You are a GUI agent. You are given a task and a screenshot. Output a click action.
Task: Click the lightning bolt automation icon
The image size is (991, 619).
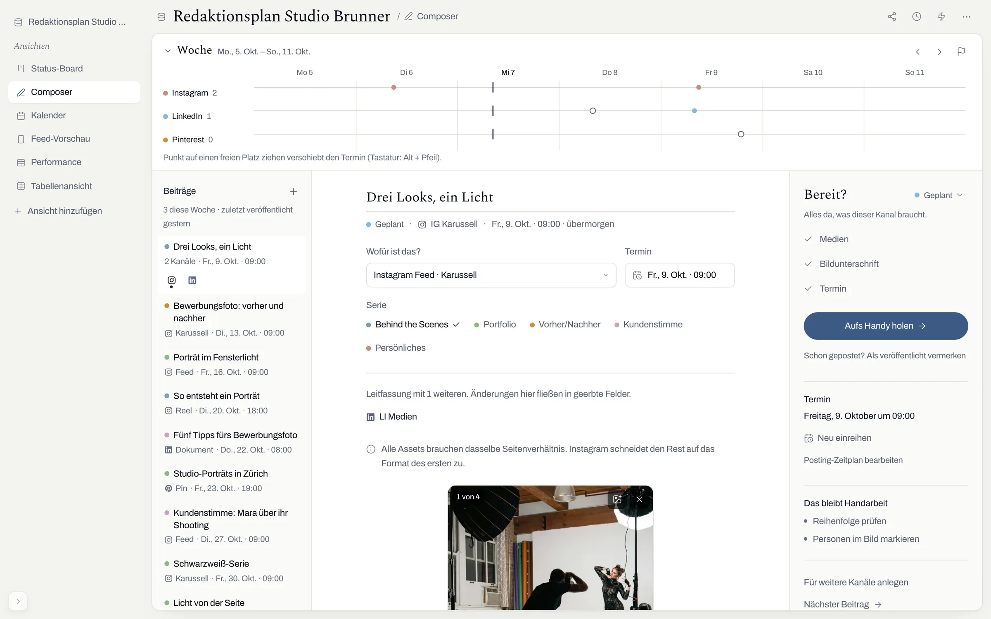tap(941, 17)
